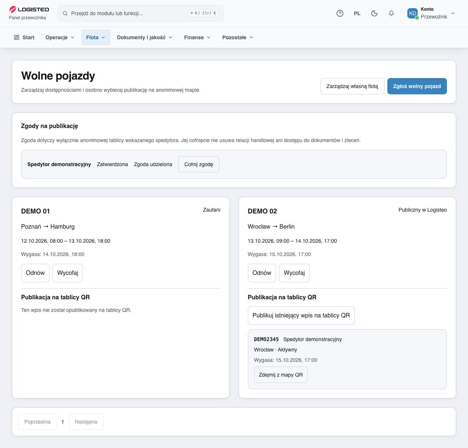Go to Poprzednia page

coord(37,422)
